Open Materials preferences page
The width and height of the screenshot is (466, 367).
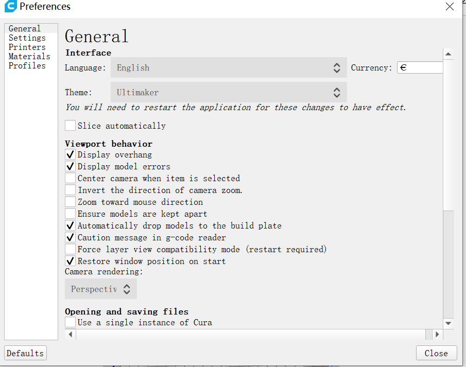click(29, 56)
